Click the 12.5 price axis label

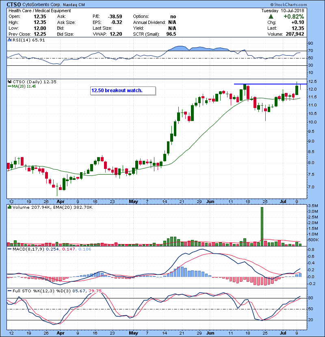tap(312, 82)
